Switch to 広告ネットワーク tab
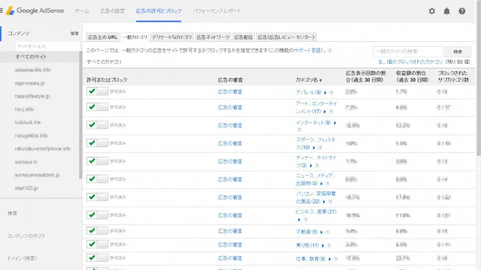The height and width of the screenshot is (270, 481). click(x=213, y=37)
